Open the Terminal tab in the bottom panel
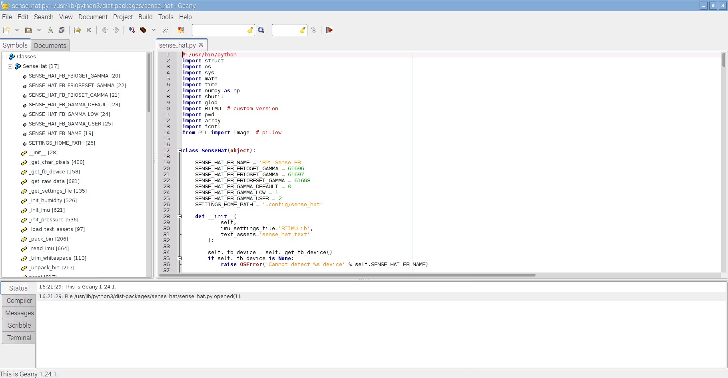 (x=19, y=338)
